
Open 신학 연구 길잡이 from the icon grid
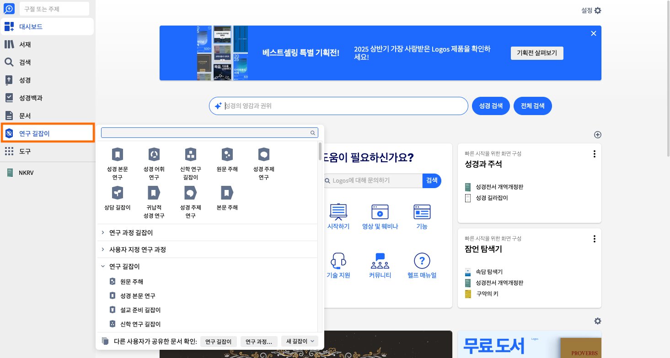(191, 164)
